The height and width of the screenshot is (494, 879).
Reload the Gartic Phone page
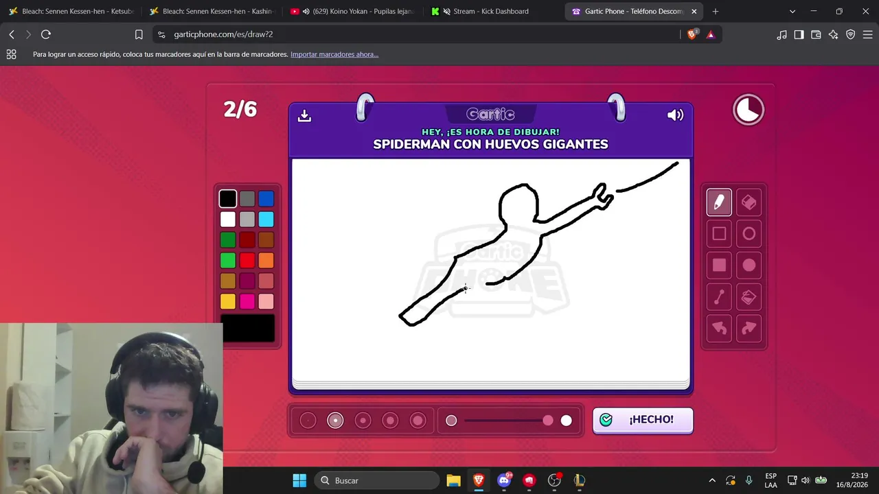(x=46, y=34)
